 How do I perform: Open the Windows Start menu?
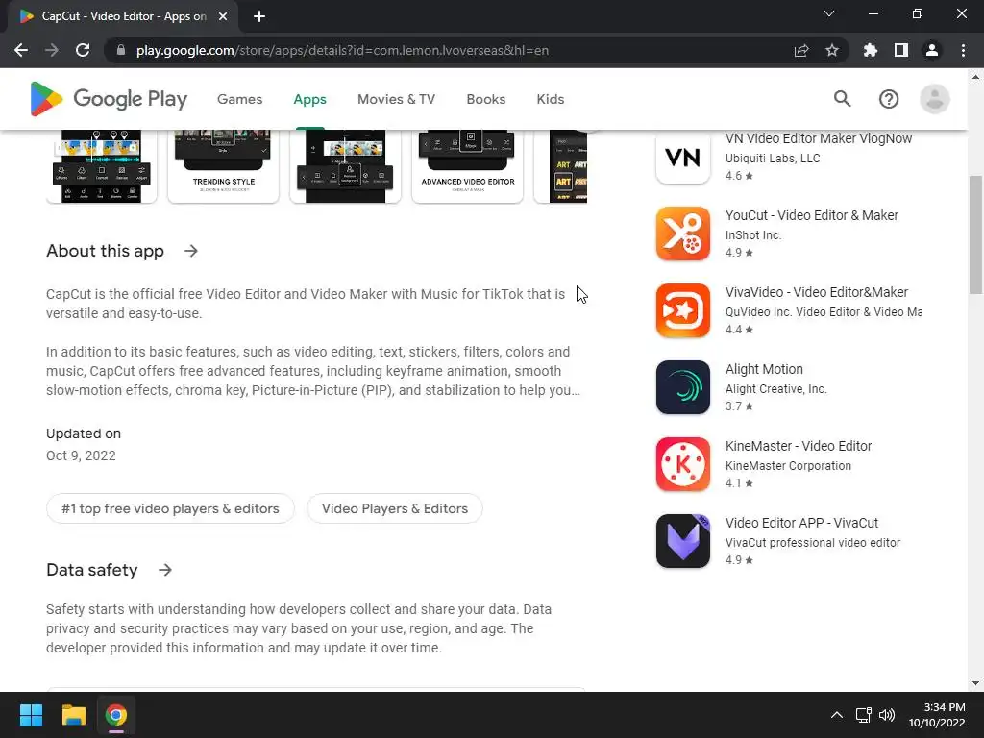pos(31,715)
